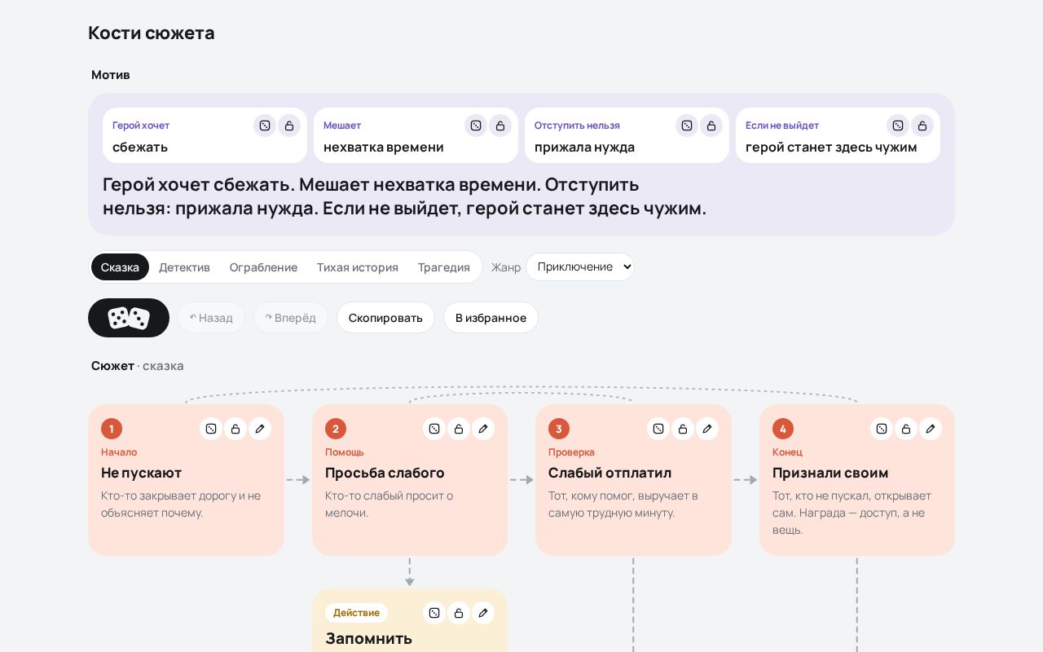The width and height of the screenshot is (1043, 652).
Task: Open the Жанр dropdown showing Приключение
Action: point(580,267)
